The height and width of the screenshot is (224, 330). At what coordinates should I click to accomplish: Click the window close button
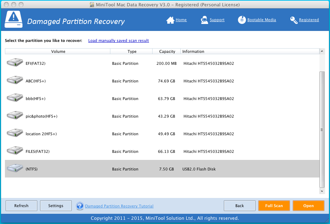pyautogui.click(x=6, y=5)
